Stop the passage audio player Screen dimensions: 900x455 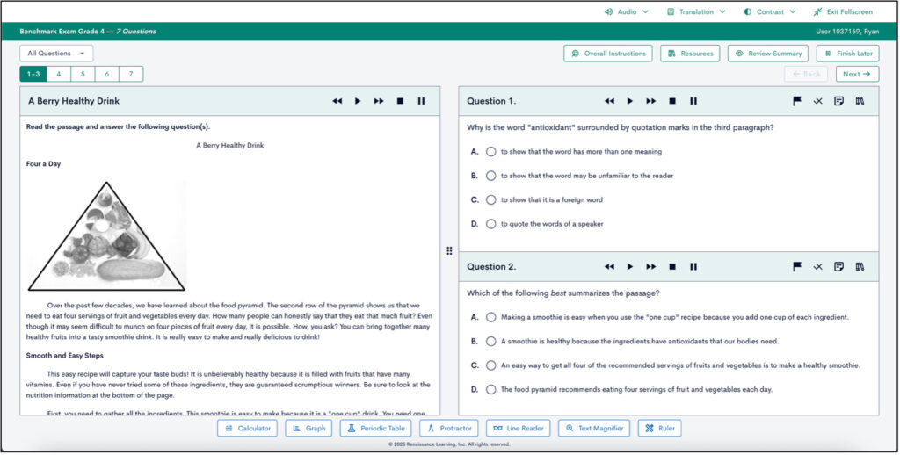pos(400,101)
